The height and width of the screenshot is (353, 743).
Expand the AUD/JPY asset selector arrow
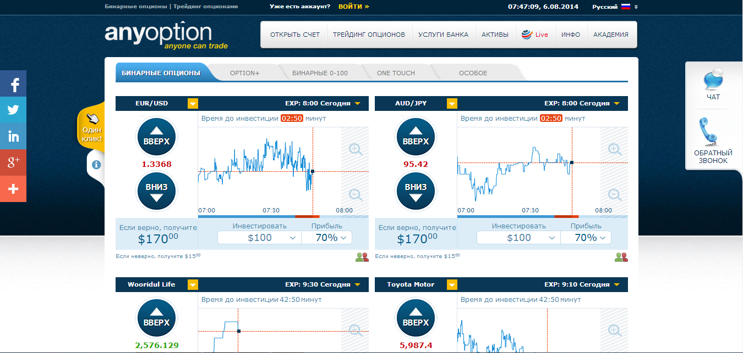point(452,103)
